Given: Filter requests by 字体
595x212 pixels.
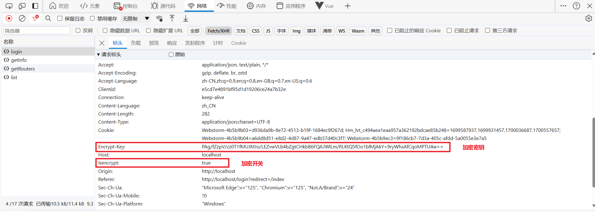Looking at the screenshot, I should pyautogui.click(x=281, y=31).
